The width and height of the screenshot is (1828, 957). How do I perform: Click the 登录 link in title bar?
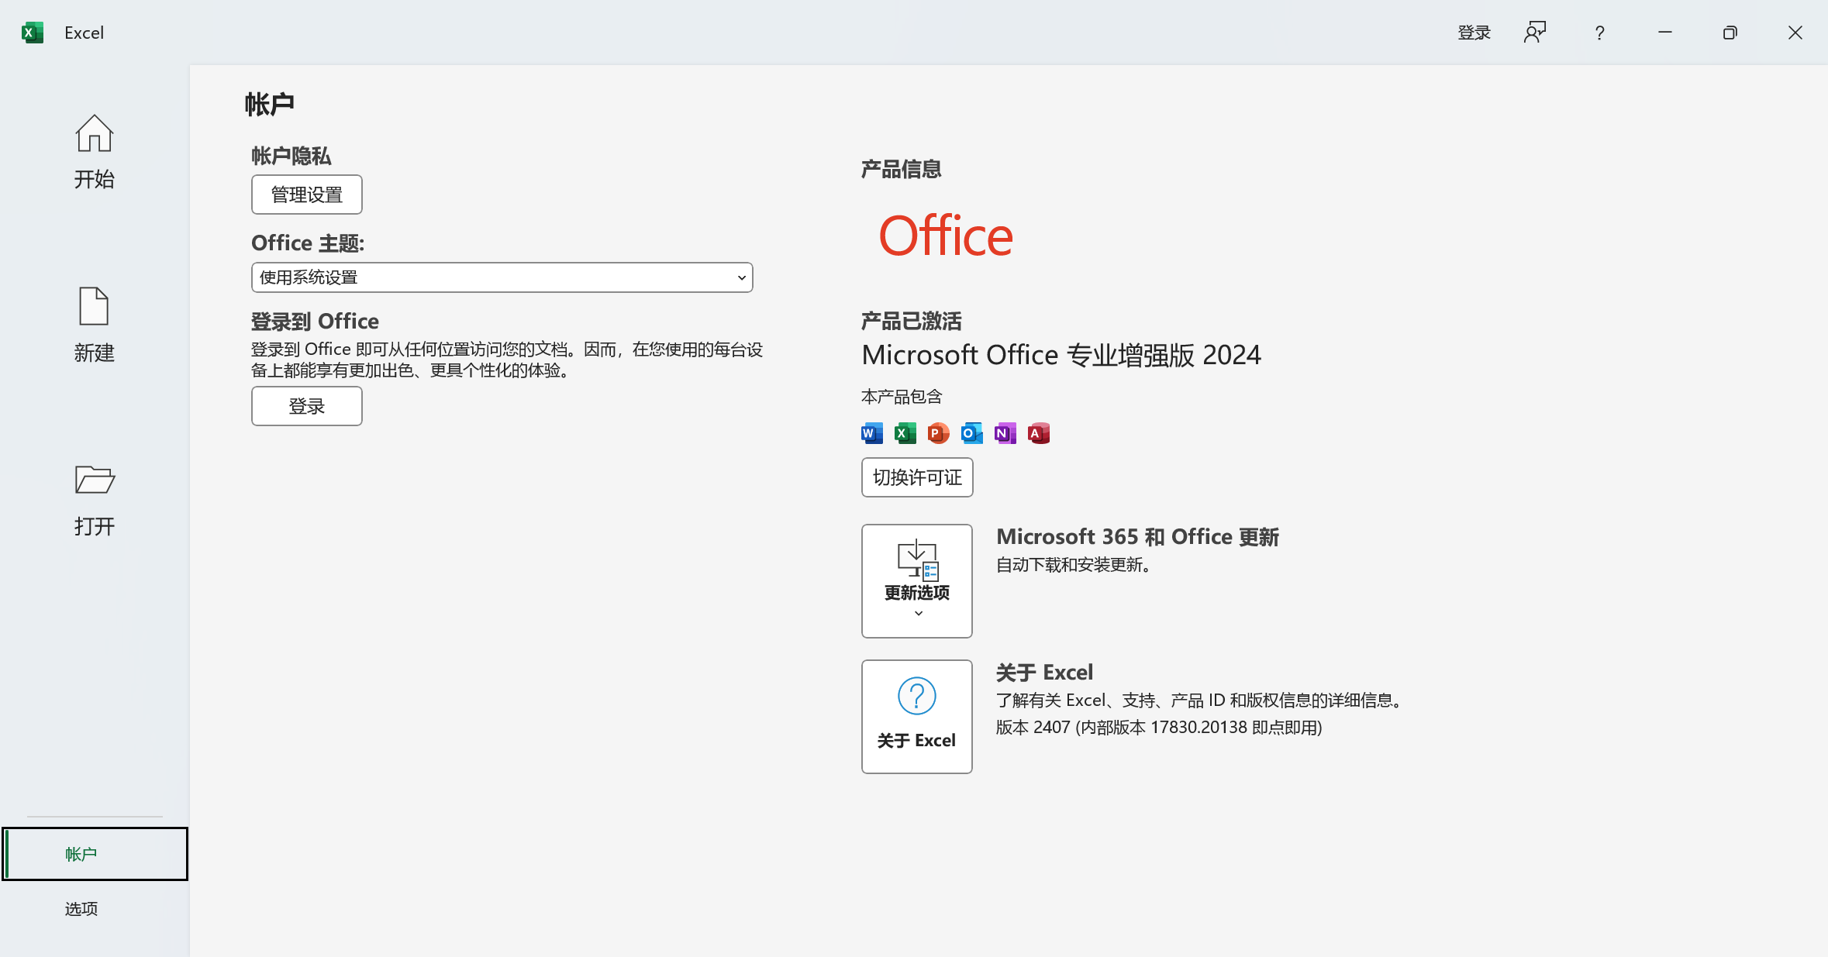pyautogui.click(x=1474, y=33)
